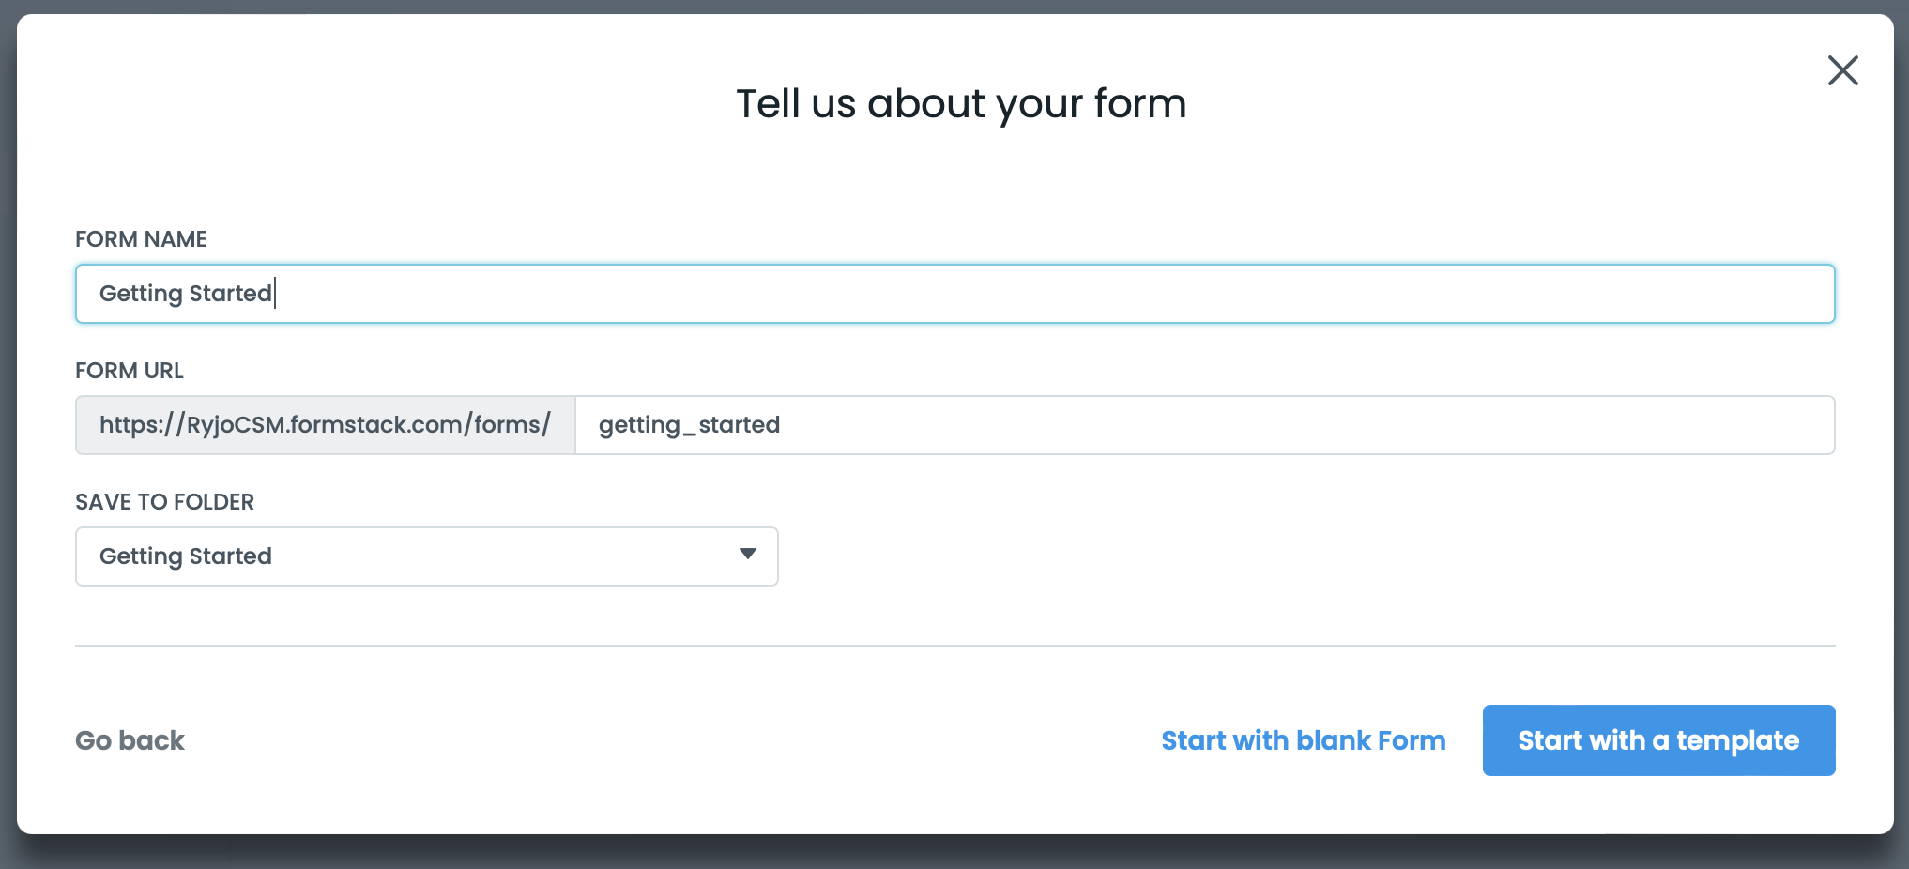The image size is (1909, 869).
Task: Click the FORM URL label
Action: (130, 371)
